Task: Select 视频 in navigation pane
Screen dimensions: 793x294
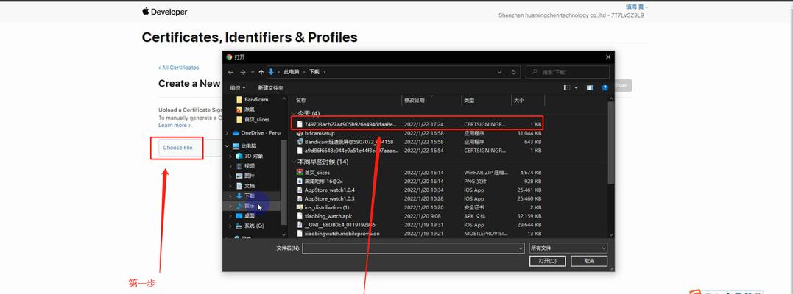Action: 245,165
